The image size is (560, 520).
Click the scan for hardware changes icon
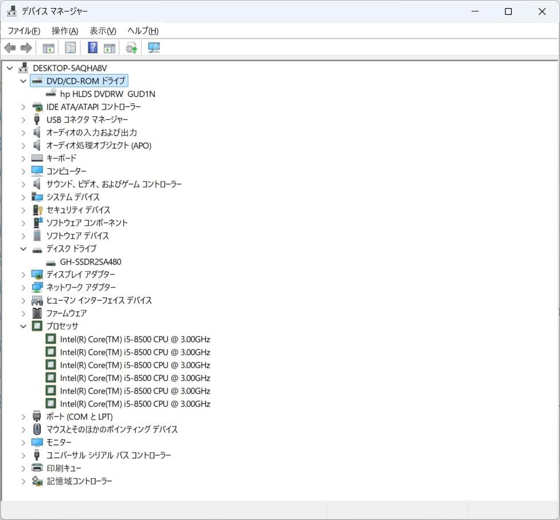click(153, 47)
